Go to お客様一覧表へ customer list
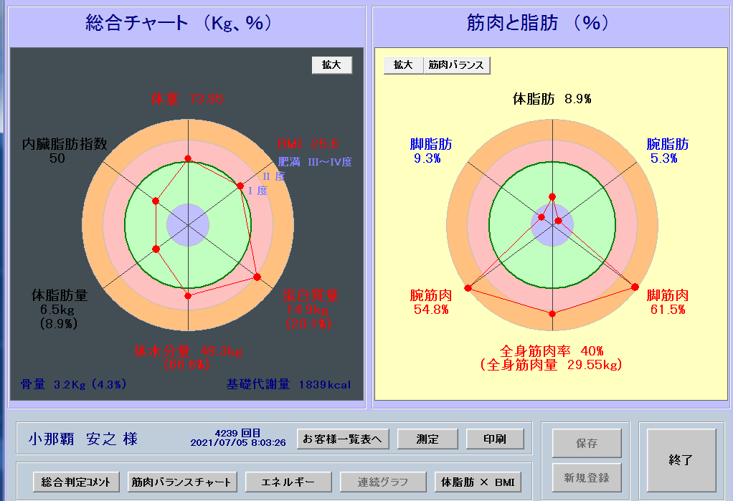This screenshot has height=501, width=733. [344, 439]
